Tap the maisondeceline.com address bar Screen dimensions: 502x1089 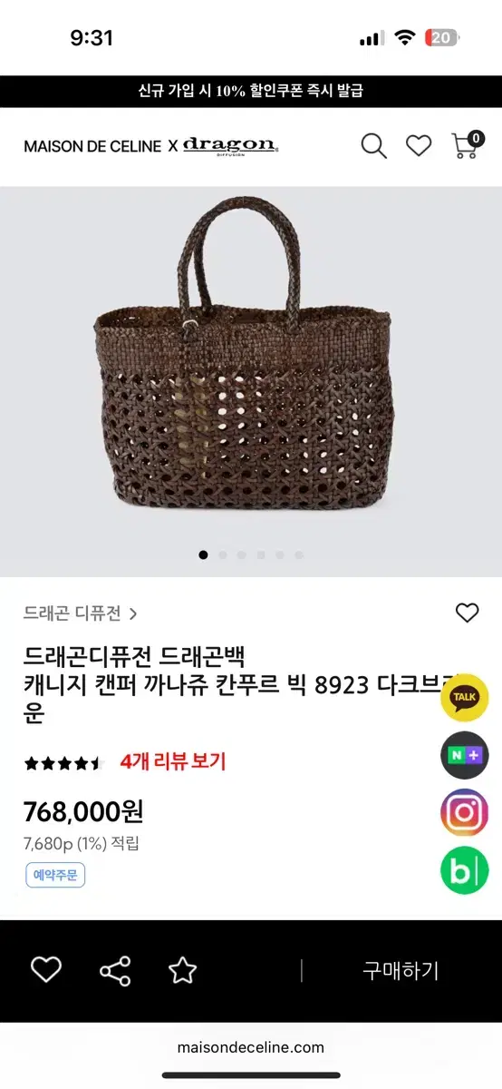[x=251, y=1046]
